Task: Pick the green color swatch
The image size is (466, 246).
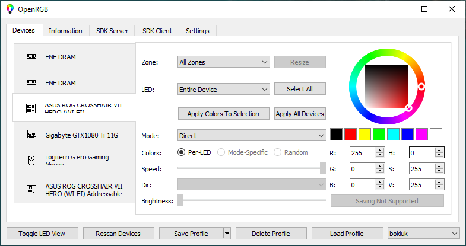Action: click(379, 135)
